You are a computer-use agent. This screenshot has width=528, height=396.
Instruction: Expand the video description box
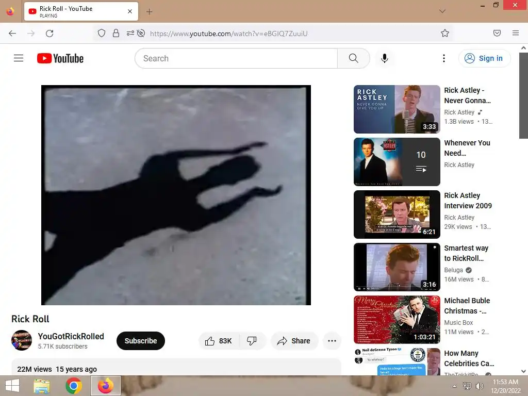pos(176,367)
